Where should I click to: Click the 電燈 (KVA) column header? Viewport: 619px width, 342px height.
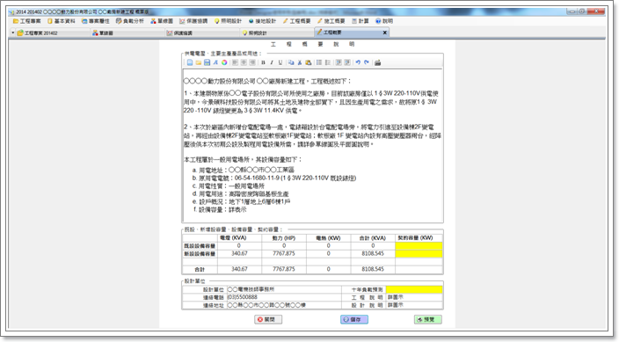click(239, 238)
